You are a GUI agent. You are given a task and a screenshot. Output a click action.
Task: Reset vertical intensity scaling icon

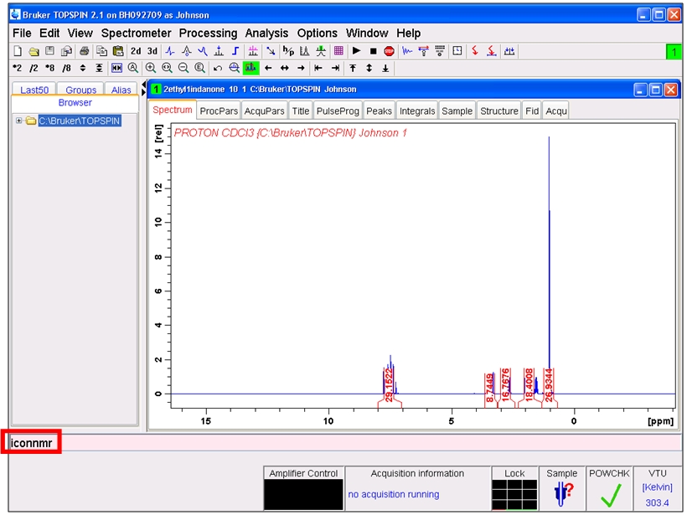(100, 68)
